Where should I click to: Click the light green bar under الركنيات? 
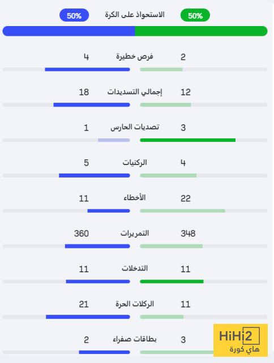tap(169, 175)
